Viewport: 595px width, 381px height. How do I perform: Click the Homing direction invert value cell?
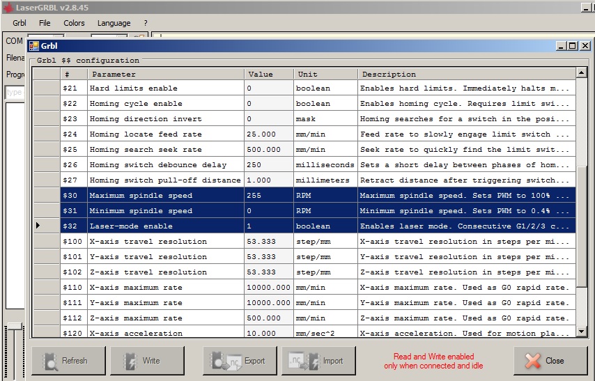point(269,119)
